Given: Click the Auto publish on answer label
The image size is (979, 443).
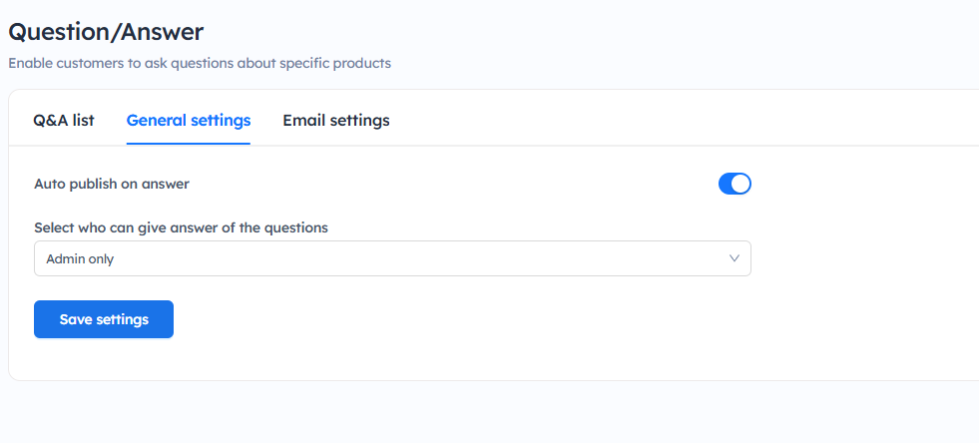Looking at the screenshot, I should pos(112,184).
